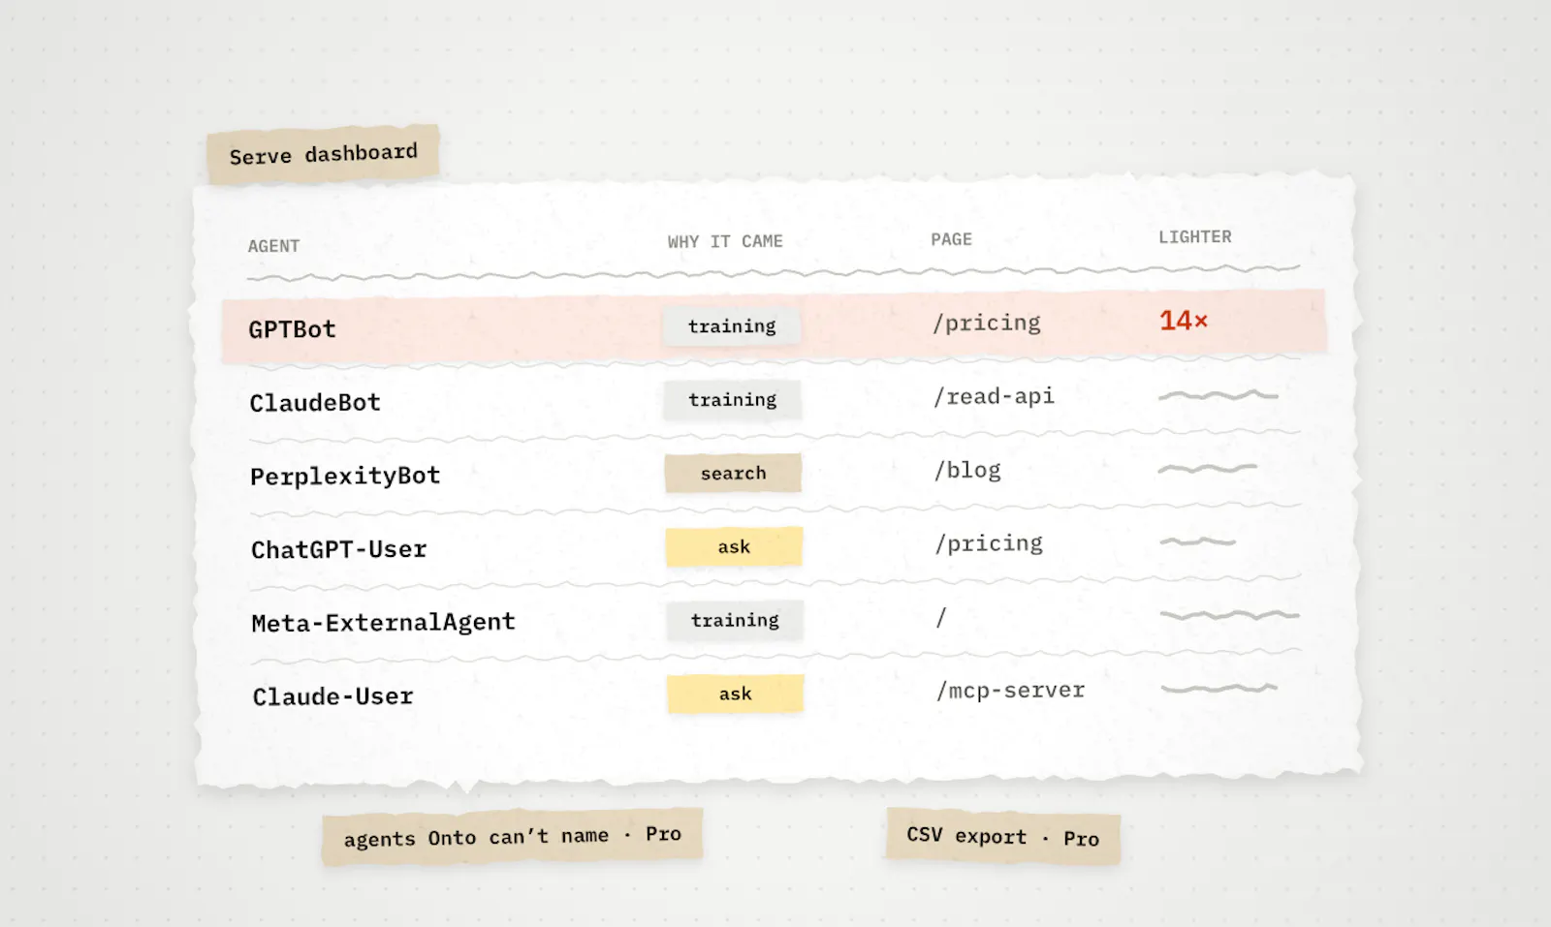The image size is (1551, 927).
Task: Click the ask tag in Claude-User row
Action: (x=736, y=695)
